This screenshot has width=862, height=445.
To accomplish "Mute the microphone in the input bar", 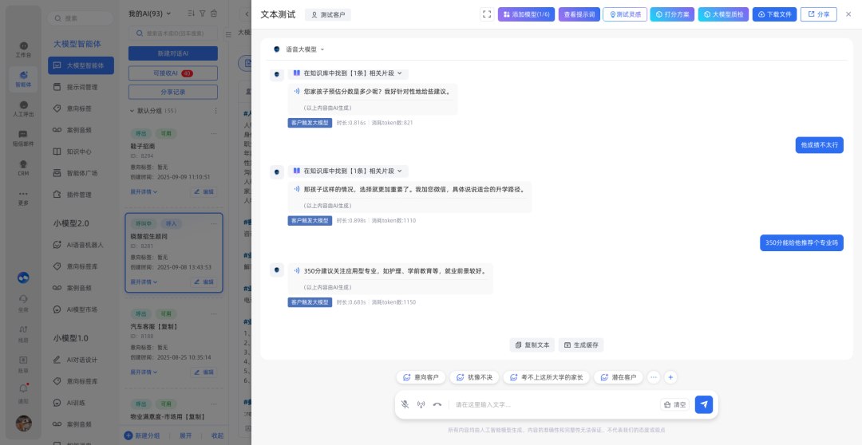I will [405, 404].
